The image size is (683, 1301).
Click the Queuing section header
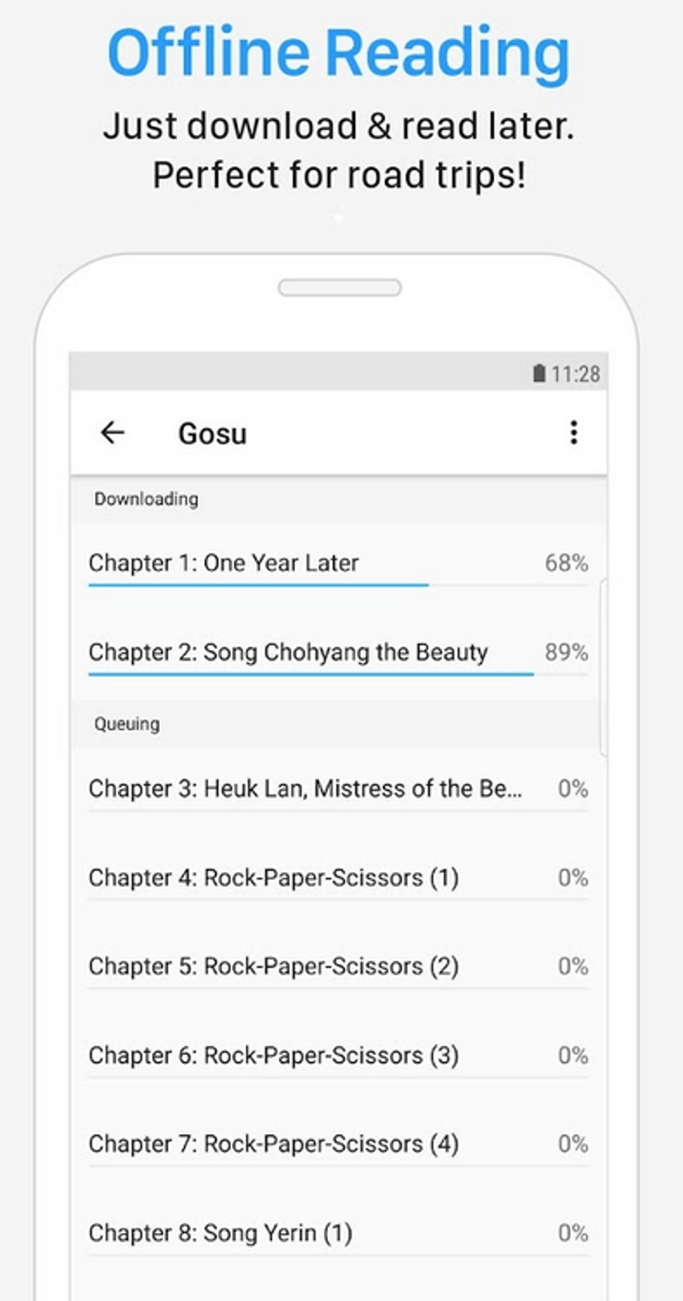(127, 724)
